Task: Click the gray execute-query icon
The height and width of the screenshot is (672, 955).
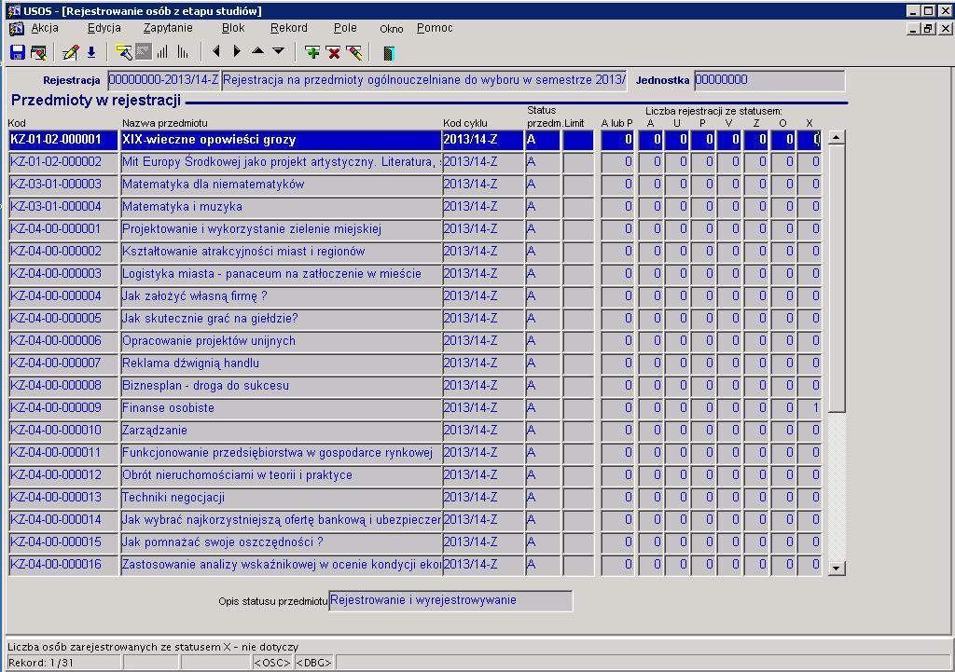Action: (x=144, y=52)
